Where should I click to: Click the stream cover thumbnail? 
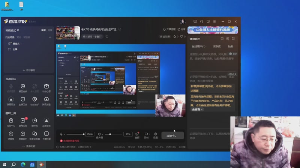coord(68,33)
